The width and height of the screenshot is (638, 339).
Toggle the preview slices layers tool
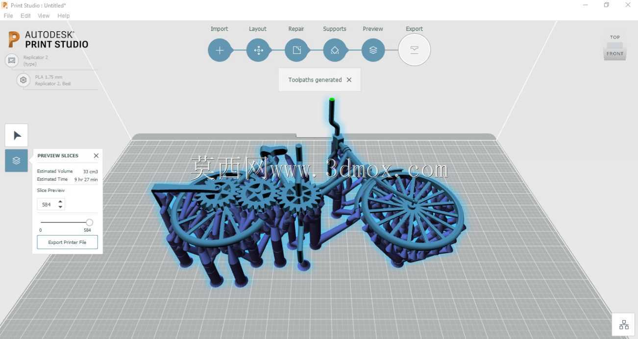pyautogui.click(x=17, y=161)
